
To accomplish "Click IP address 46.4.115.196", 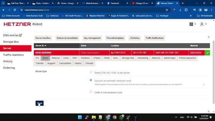I will [x=140, y=53].
